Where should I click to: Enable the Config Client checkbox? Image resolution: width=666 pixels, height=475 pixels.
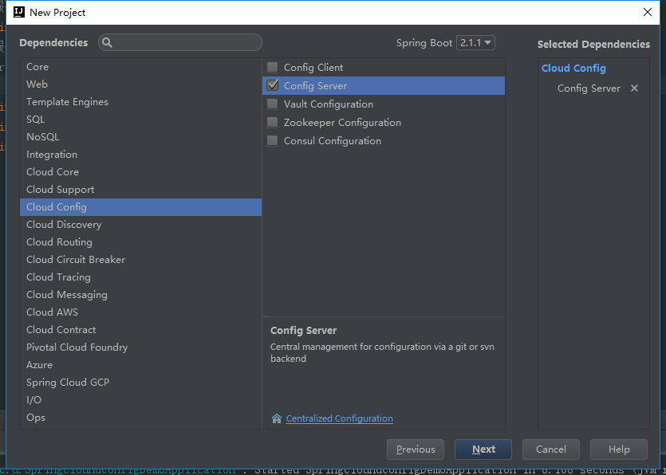click(x=272, y=67)
